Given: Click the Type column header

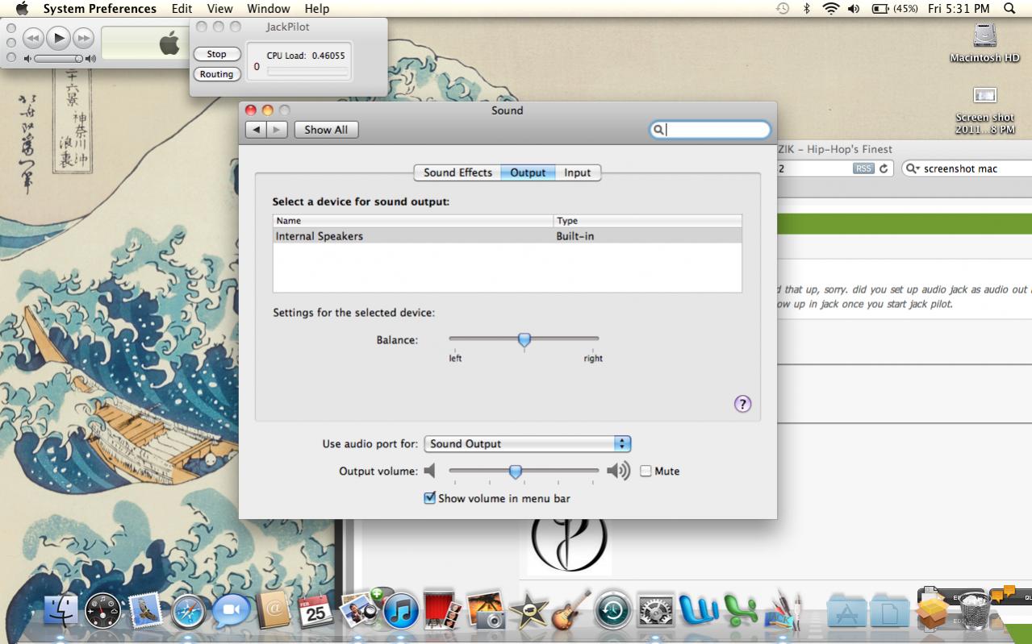Looking at the screenshot, I should point(648,221).
